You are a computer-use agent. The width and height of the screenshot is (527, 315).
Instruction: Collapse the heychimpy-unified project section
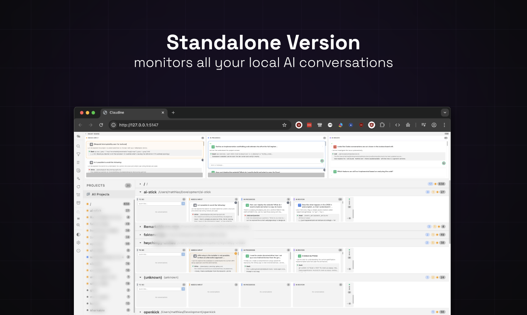140,242
